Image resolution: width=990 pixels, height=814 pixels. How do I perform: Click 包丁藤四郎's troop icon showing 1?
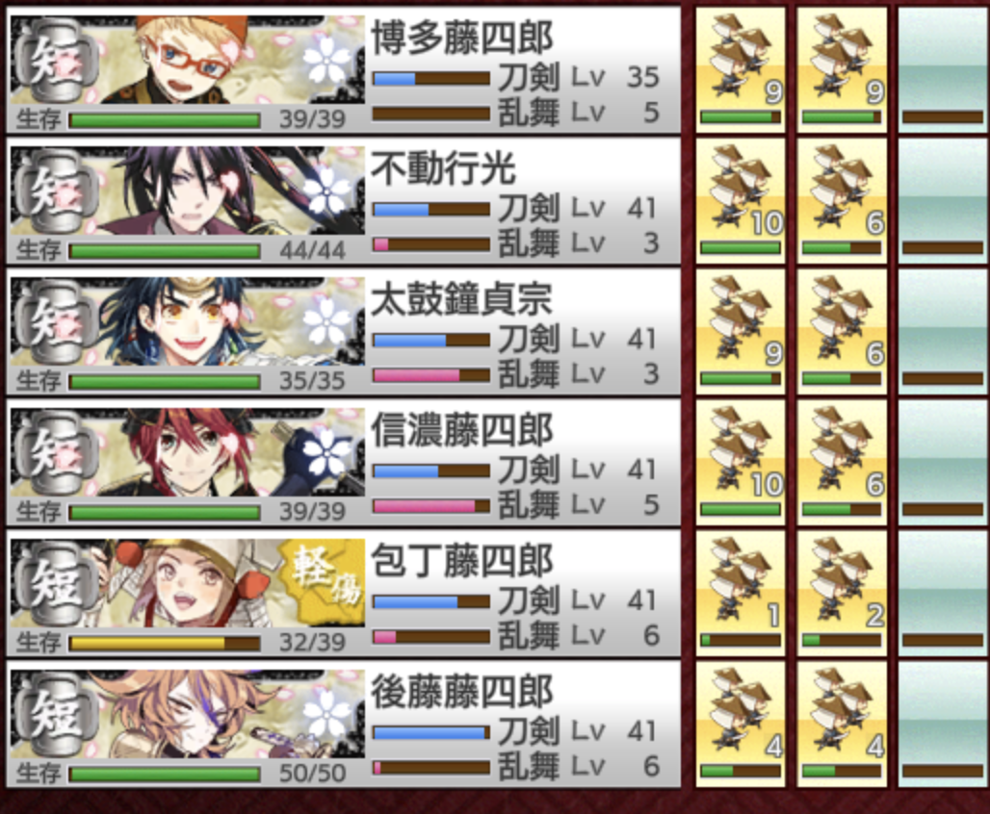tap(741, 593)
